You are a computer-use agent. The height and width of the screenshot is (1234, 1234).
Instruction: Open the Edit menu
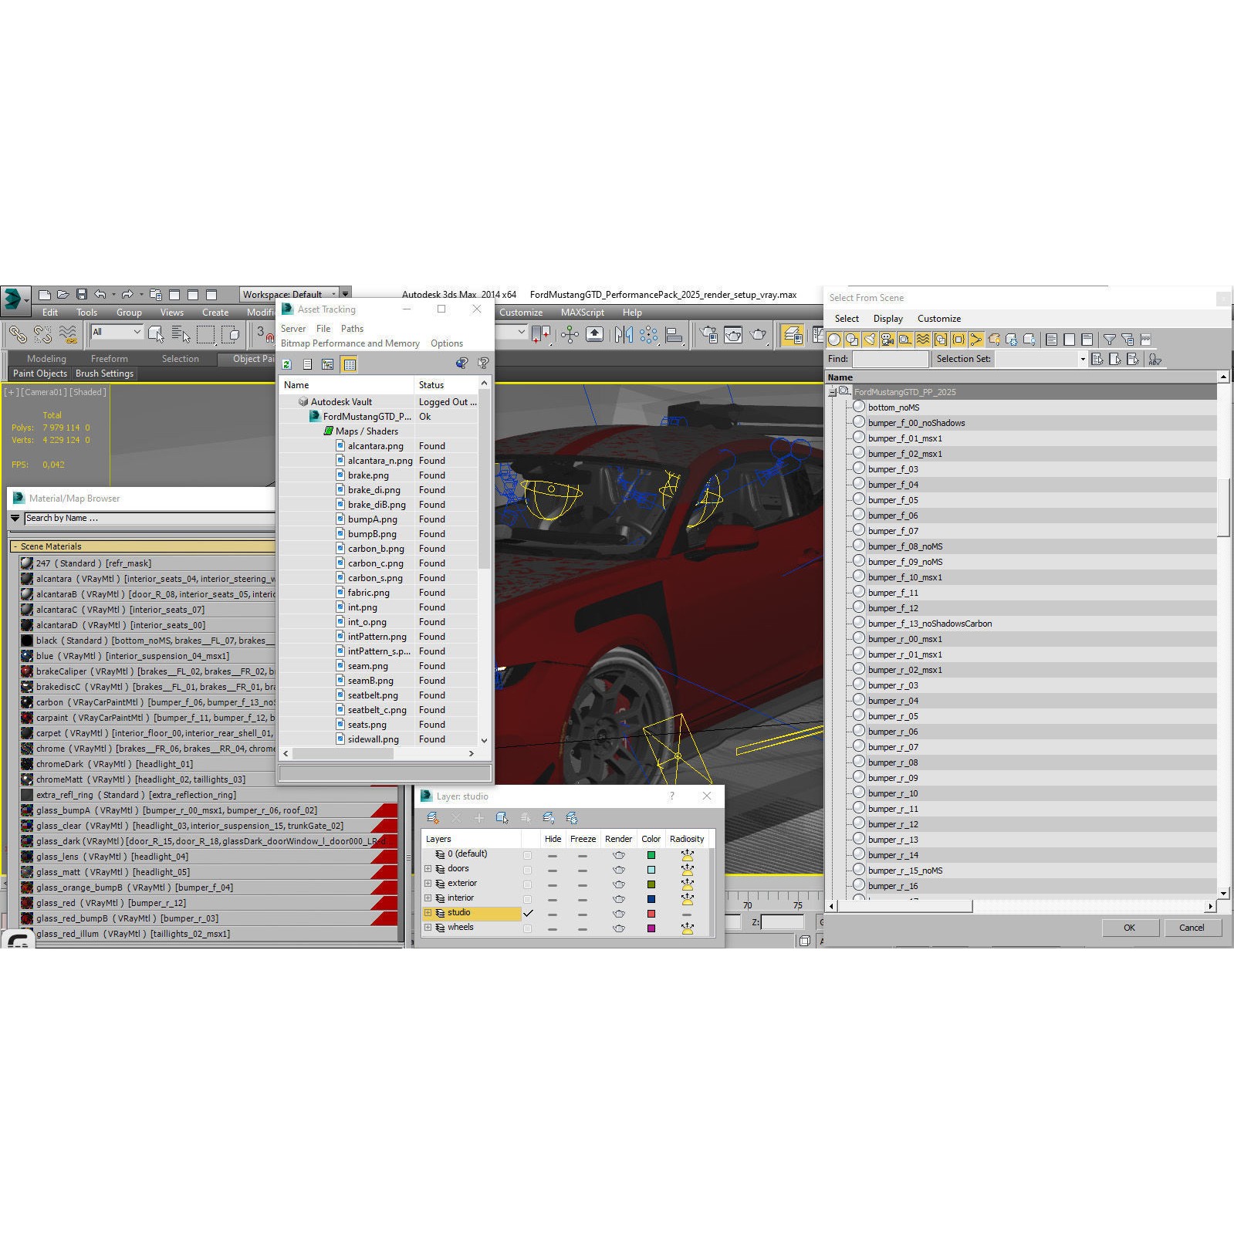click(50, 313)
